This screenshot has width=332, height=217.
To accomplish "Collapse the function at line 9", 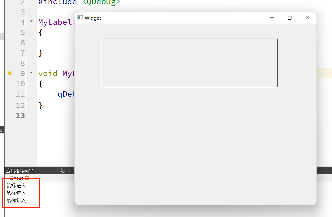I will pos(31,73).
